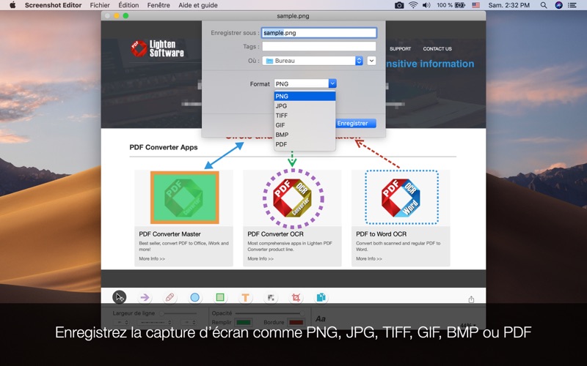Open the Fichier menu
This screenshot has height=366, width=587.
coord(100,5)
